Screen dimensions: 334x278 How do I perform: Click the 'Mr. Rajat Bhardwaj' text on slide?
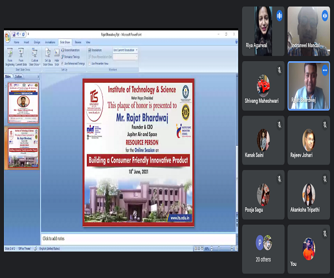click(142, 117)
